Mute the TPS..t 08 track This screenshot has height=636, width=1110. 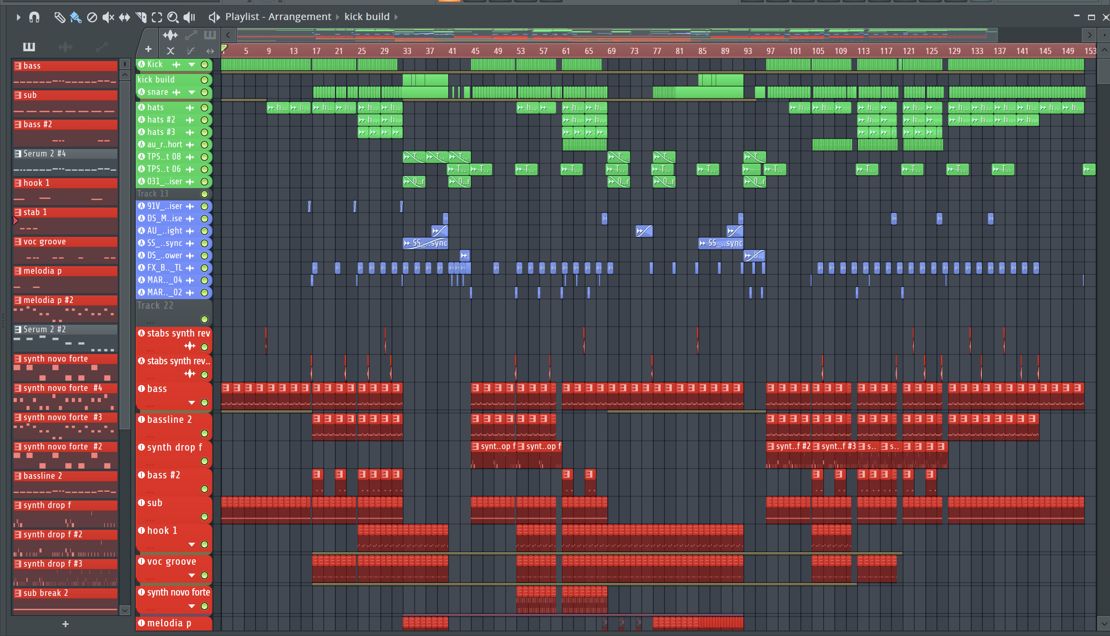[x=204, y=157]
